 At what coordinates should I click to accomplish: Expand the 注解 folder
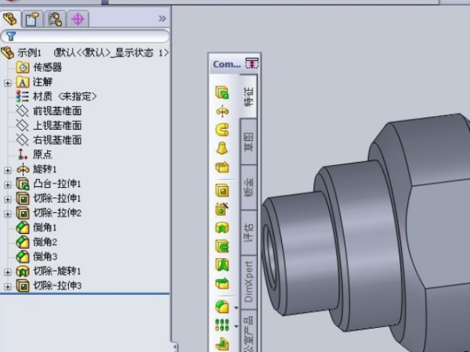point(8,83)
